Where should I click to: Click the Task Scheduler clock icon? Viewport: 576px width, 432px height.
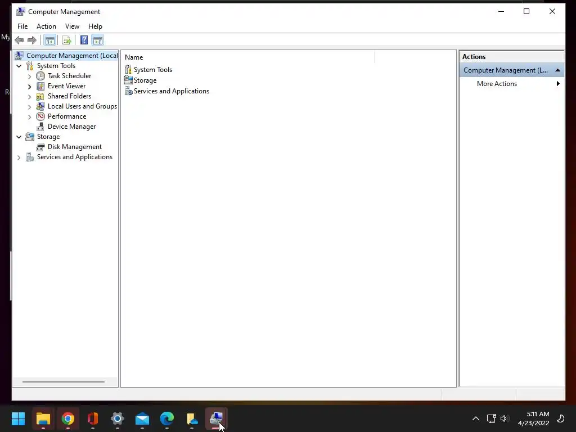pos(40,76)
